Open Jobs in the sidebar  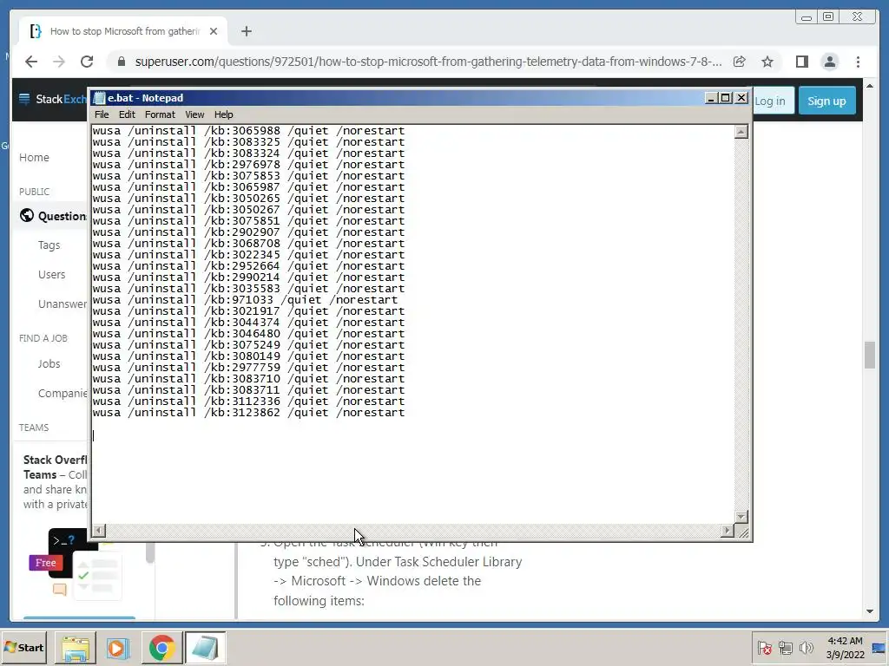49,364
